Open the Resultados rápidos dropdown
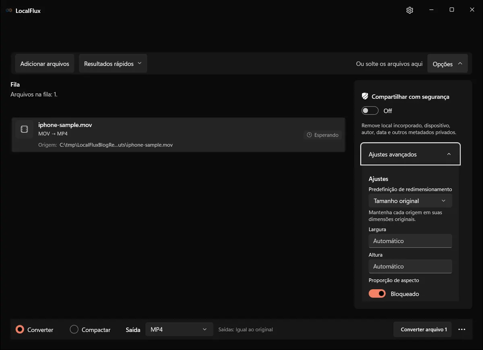Image resolution: width=483 pixels, height=350 pixels. pos(113,64)
